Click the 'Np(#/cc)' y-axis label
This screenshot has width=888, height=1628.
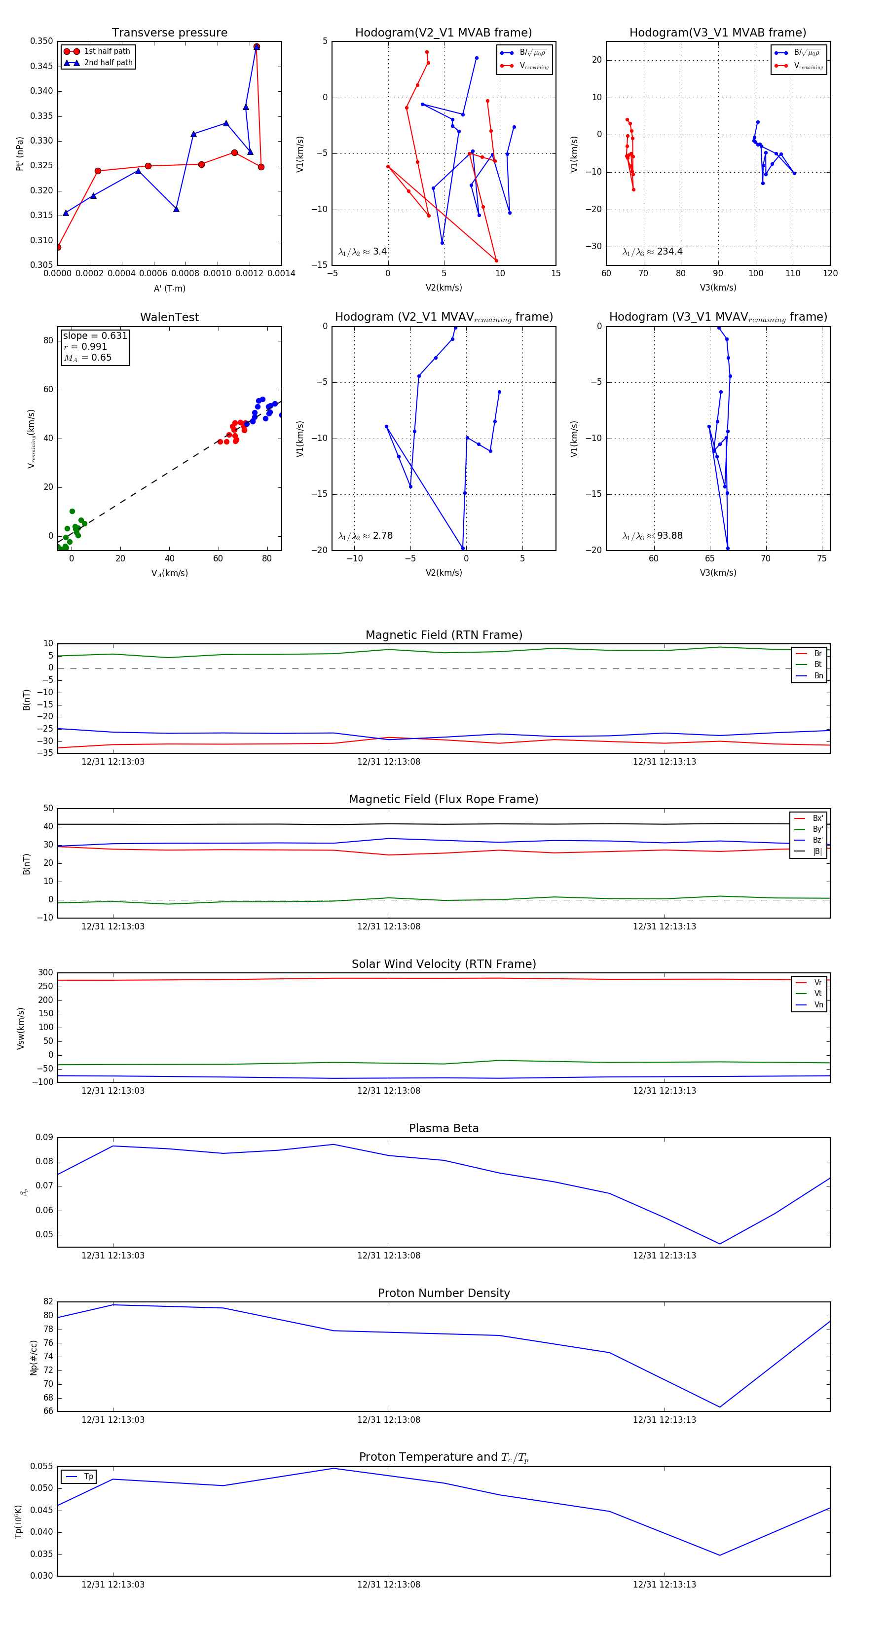[34, 1358]
